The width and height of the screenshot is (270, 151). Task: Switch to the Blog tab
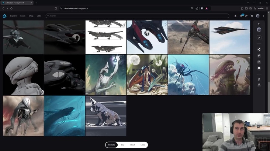point(122,145)
